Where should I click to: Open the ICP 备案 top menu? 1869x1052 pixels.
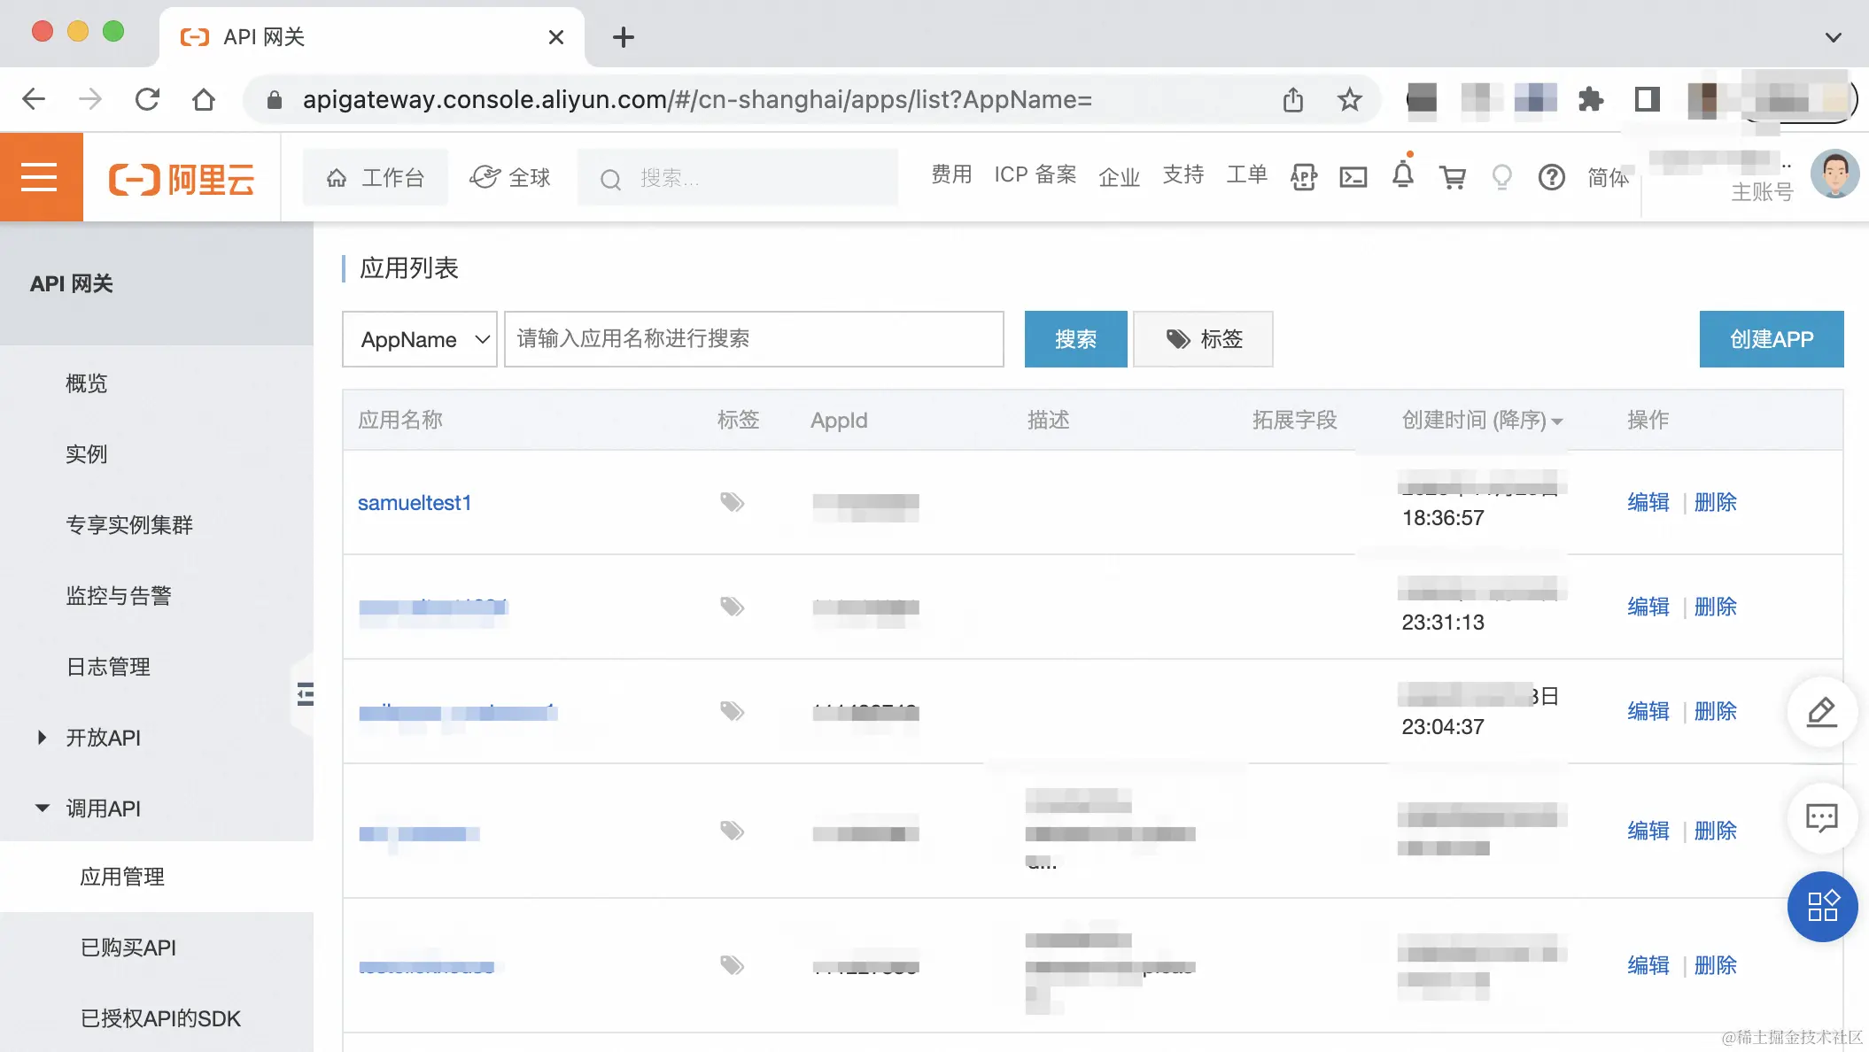click(1035, 174)
